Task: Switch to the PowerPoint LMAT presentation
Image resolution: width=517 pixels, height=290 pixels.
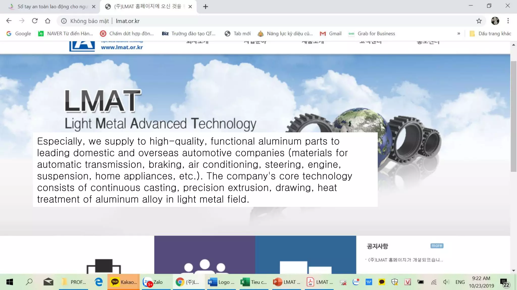Action: tap(286, 282)
